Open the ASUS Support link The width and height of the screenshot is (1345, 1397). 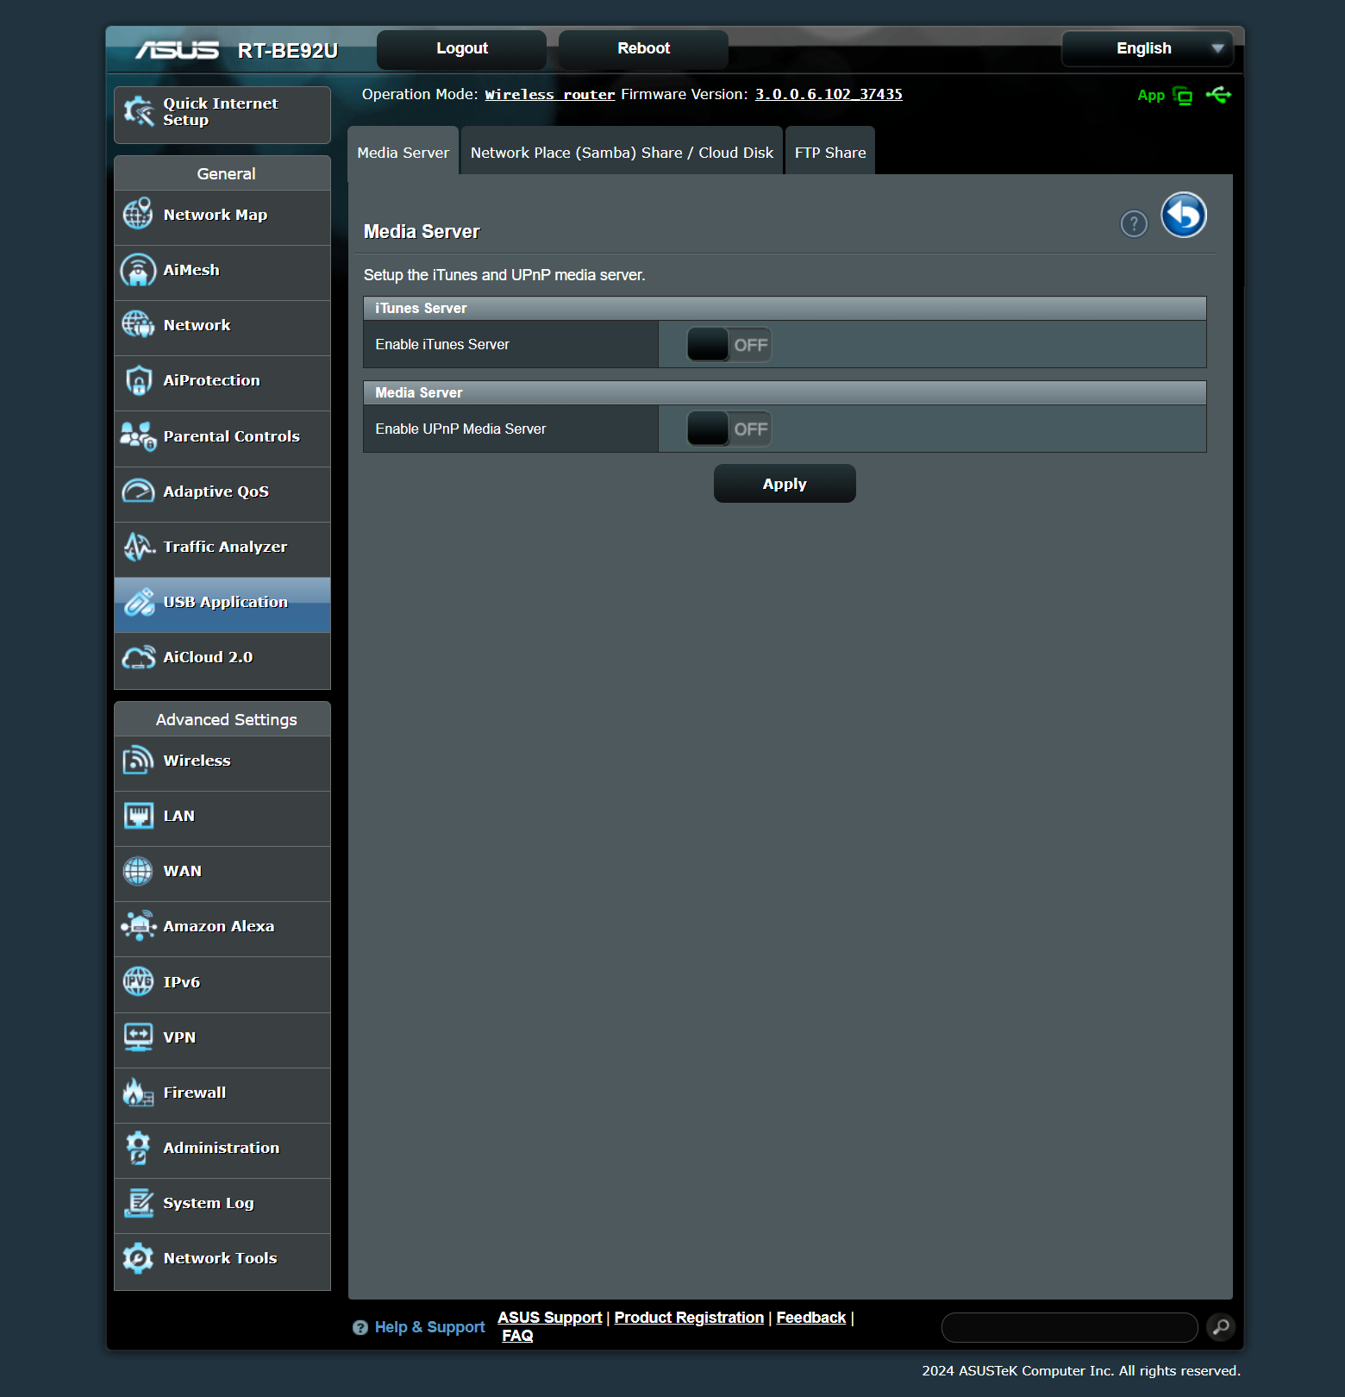[550, 1318]
